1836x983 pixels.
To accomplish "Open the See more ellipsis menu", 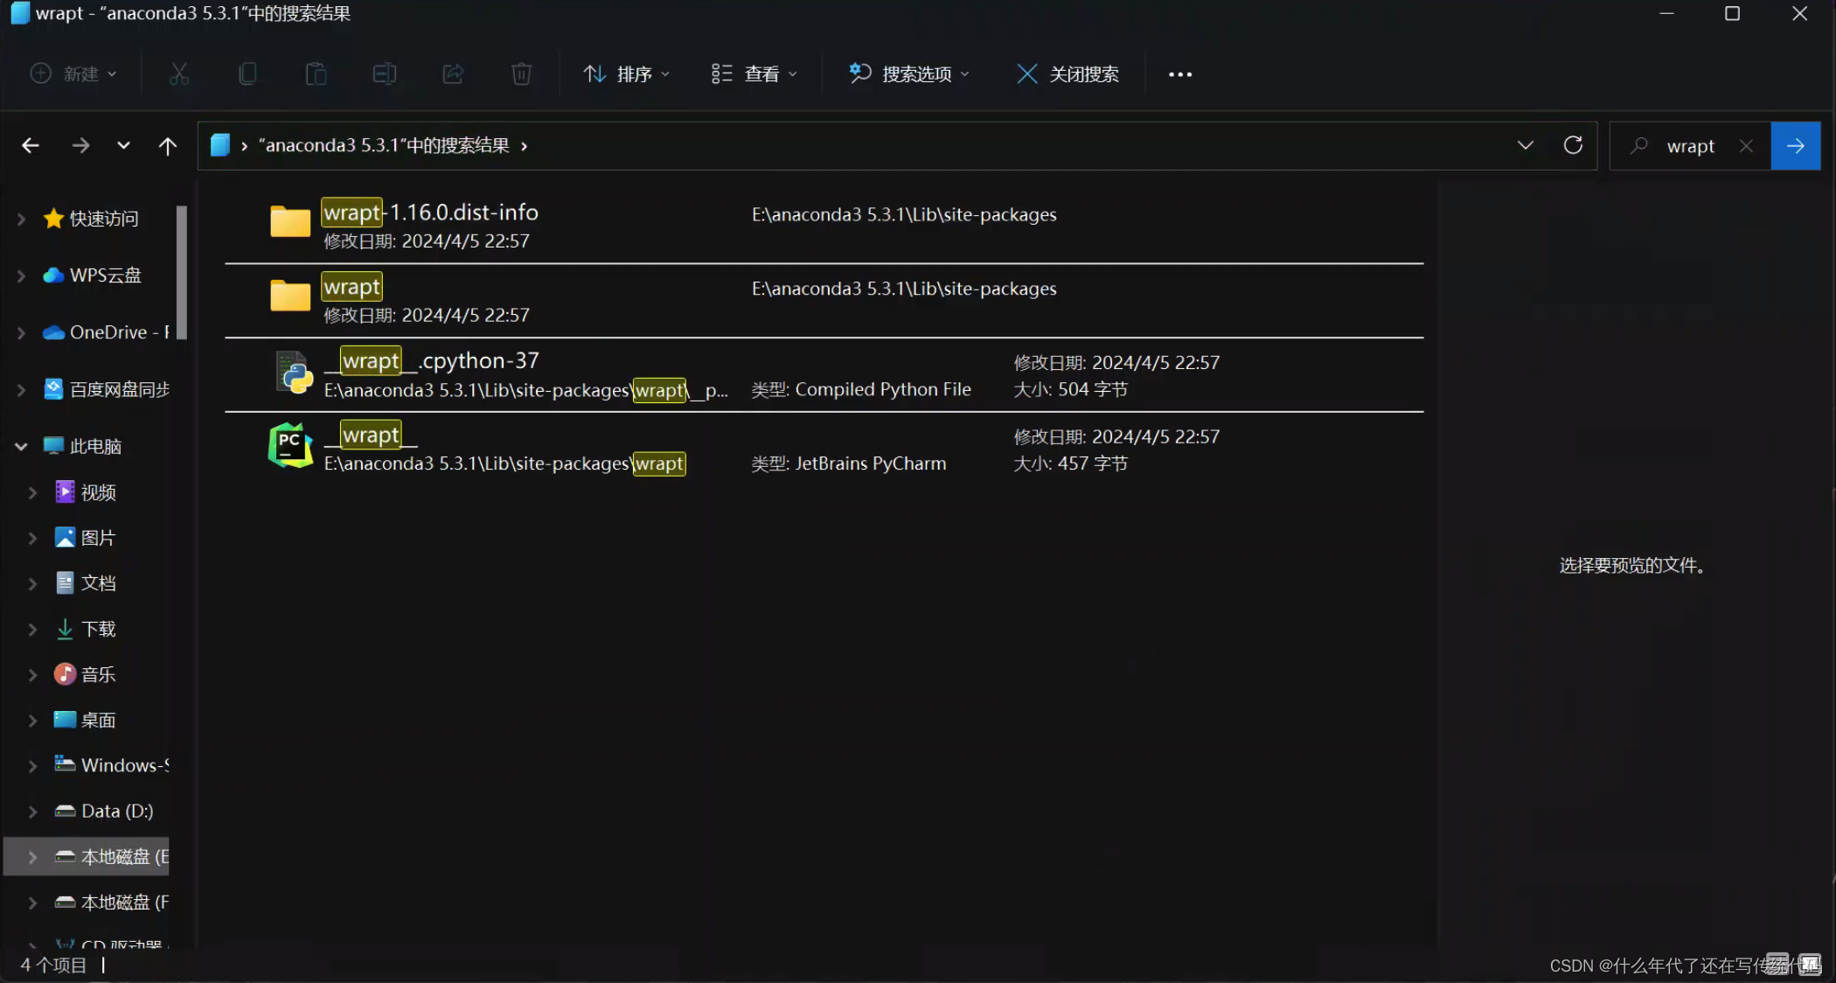I will click(1179, 73).
